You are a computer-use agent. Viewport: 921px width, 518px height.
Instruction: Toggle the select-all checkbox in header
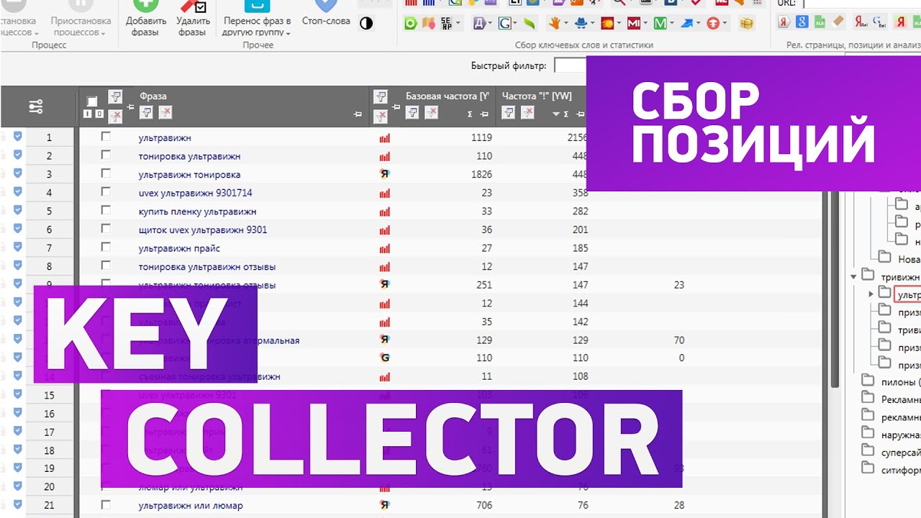[x=91, y=101]
